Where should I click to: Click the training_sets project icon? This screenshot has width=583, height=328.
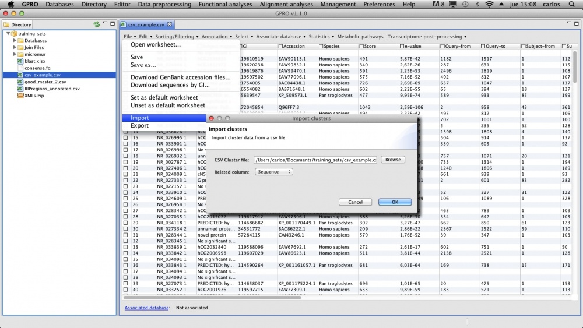[13, 34]
